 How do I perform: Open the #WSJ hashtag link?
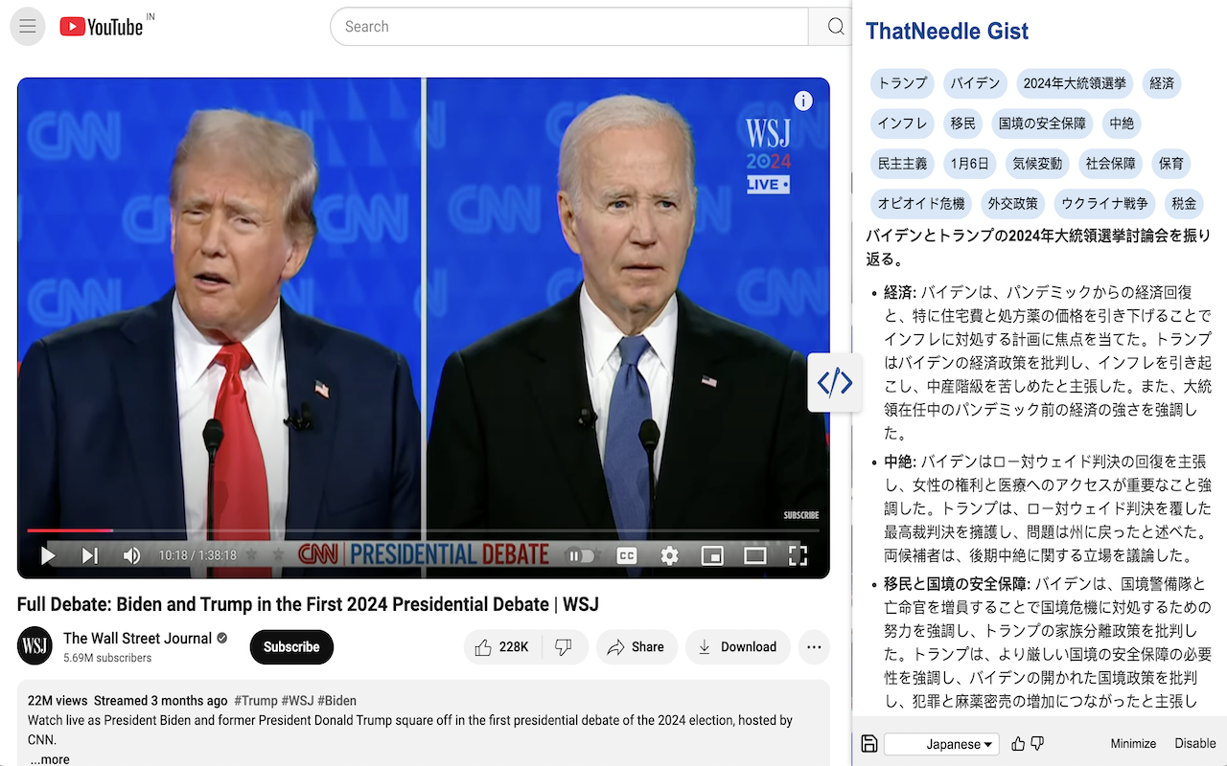[x=296, y=701]
